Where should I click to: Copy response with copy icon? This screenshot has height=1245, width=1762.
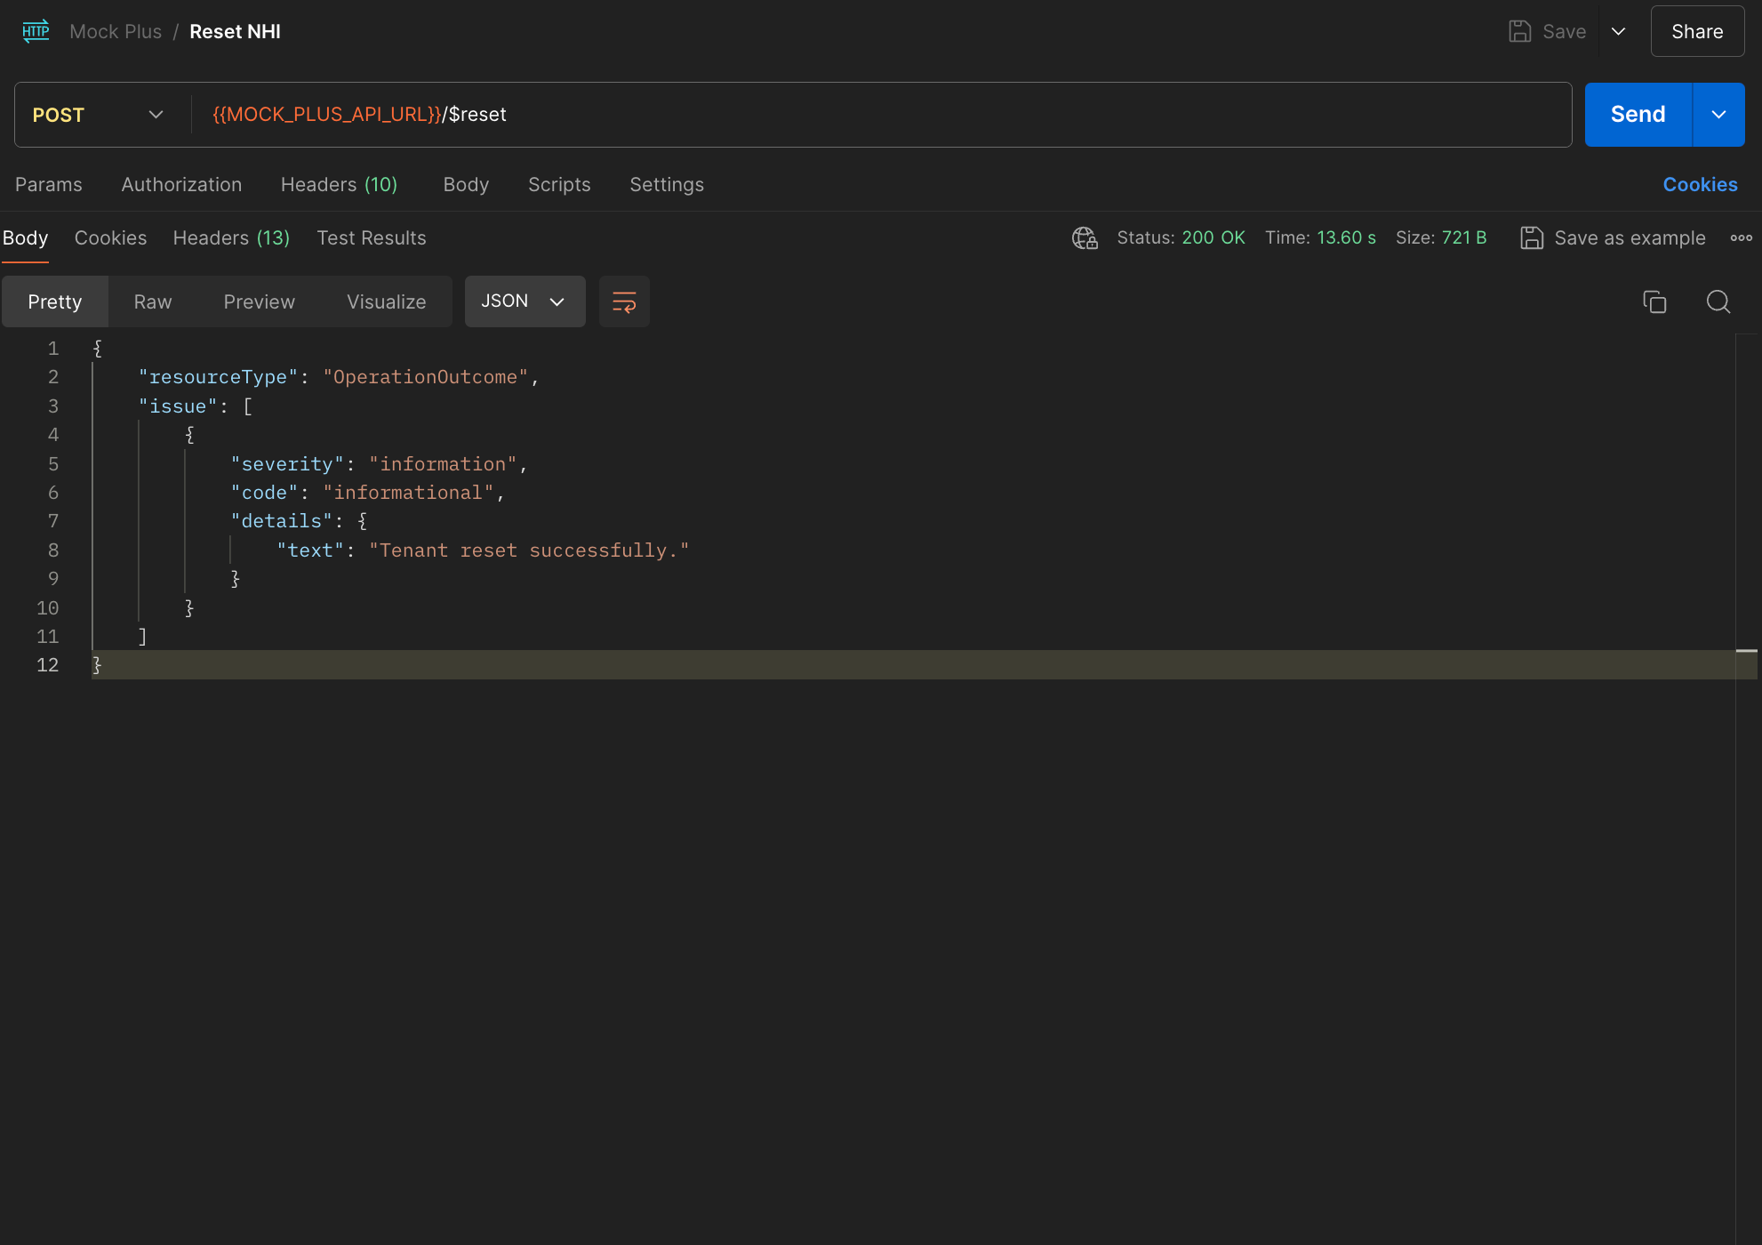pyautogui.click(x=1654, y=301)
